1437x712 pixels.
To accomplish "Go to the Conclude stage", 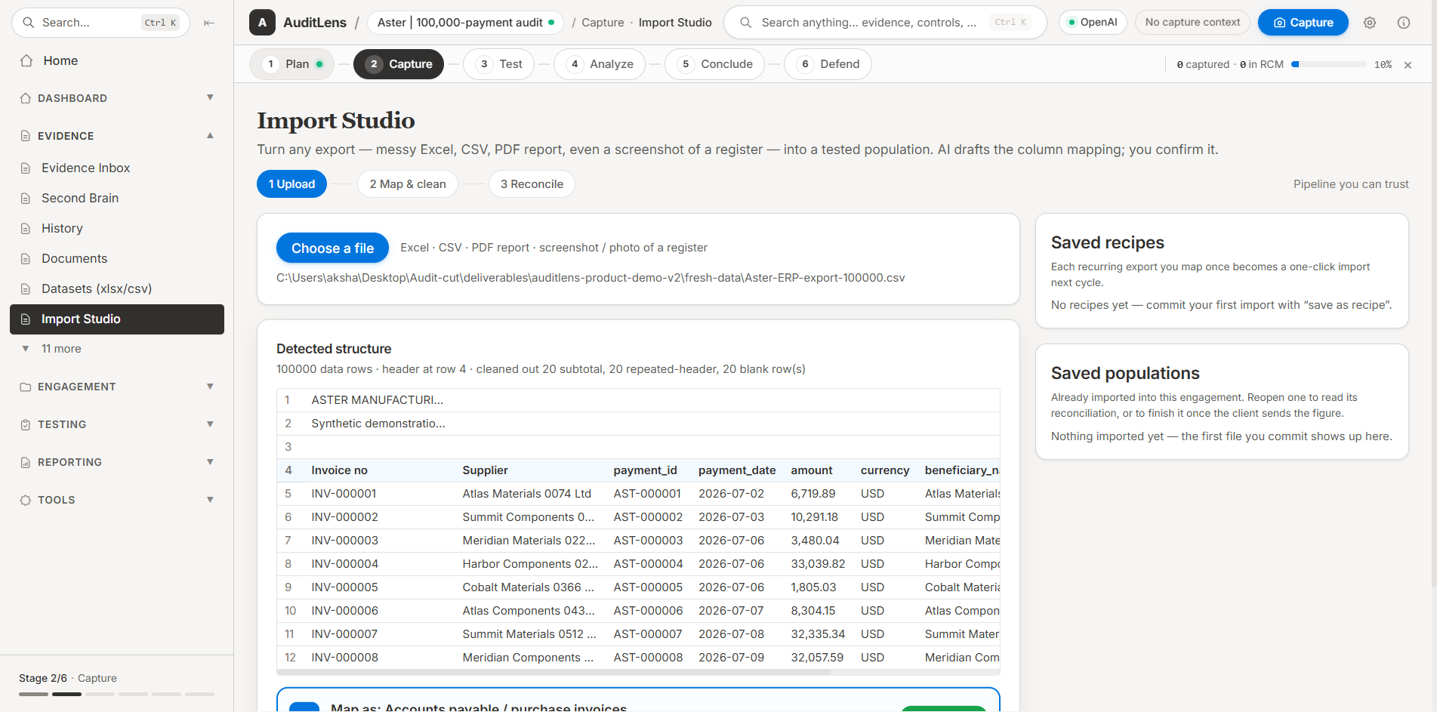I will click(x=715, y=64).
